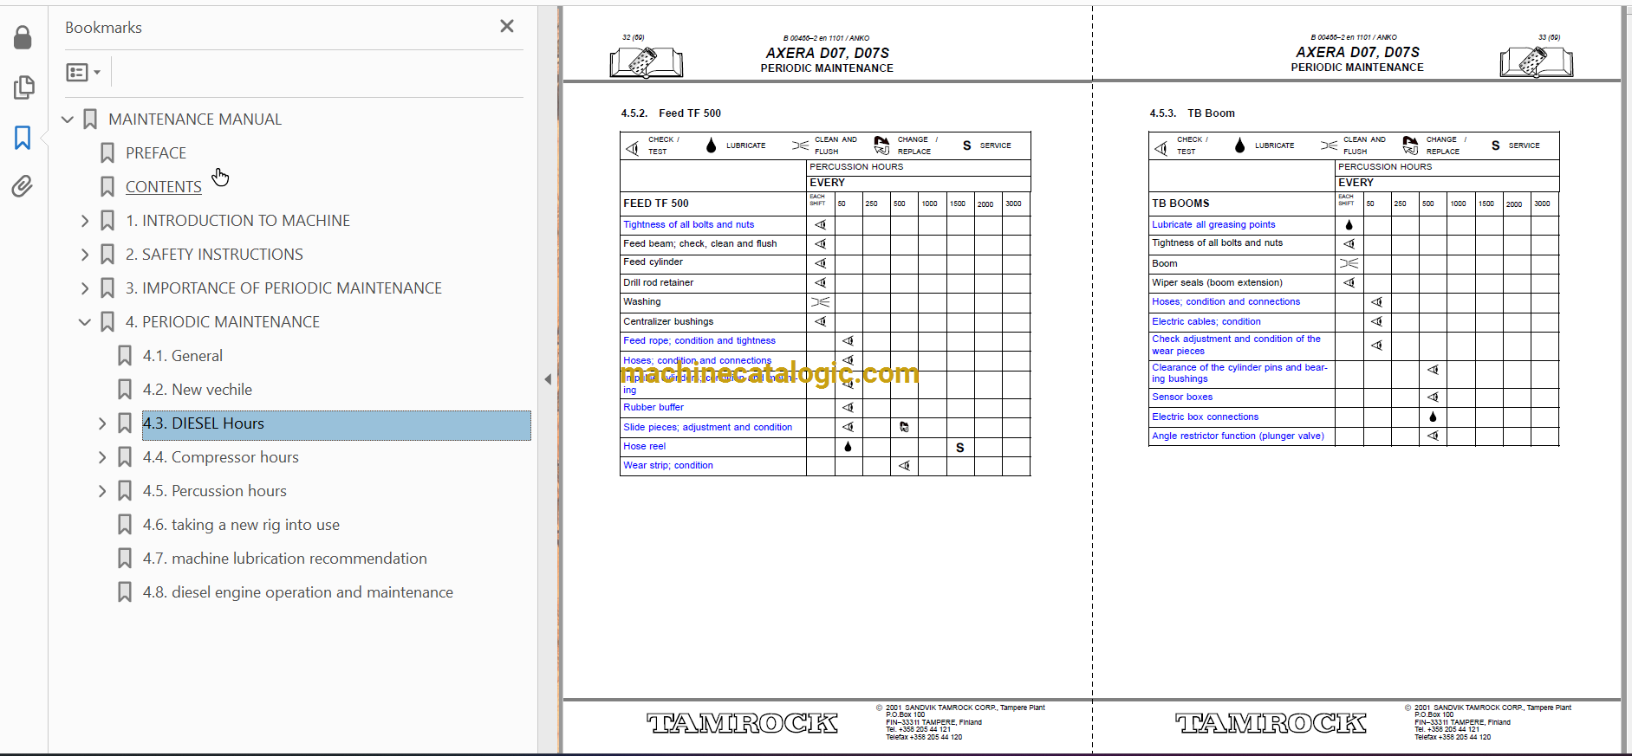Collapse the navigation pane with arrow handle
The image size is (1632, 756).
[x=548, y=379]
